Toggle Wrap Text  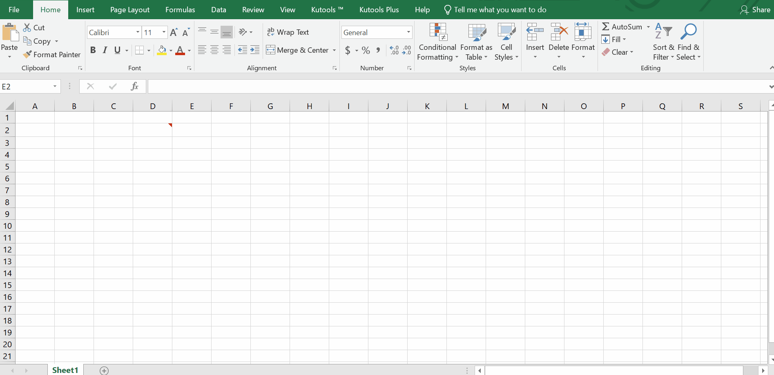point(288,32)
